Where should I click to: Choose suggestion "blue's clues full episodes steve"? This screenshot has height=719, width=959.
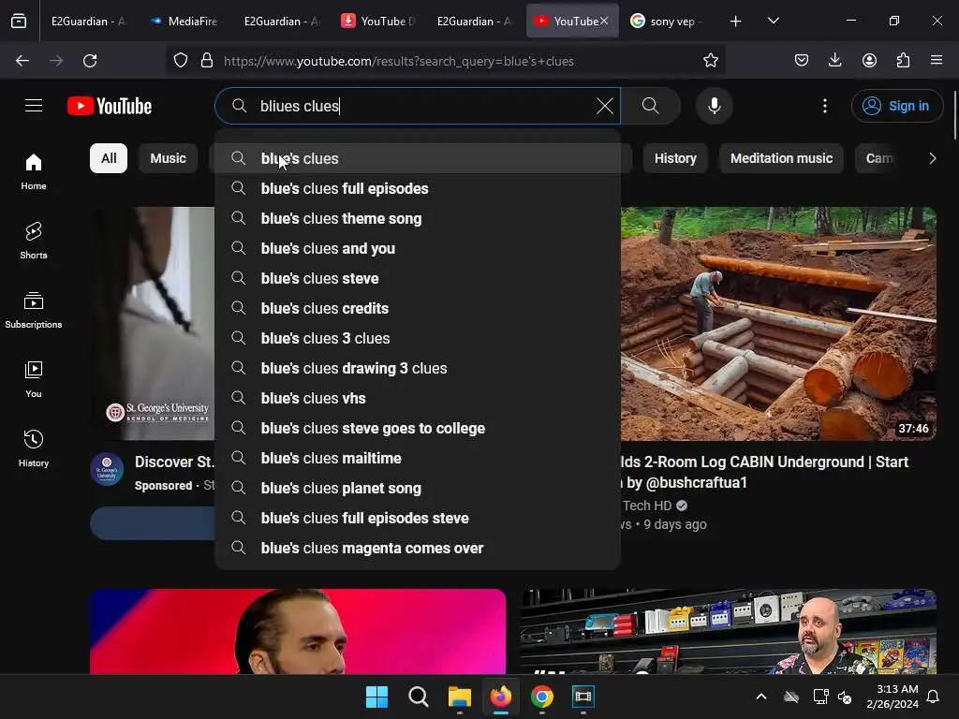coord(418,518)
